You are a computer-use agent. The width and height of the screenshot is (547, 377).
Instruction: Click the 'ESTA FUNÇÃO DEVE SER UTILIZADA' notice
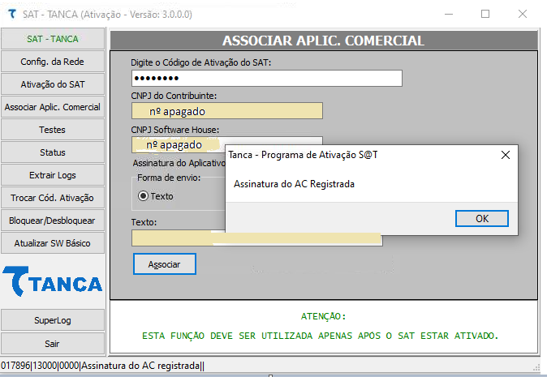point(320,336)
